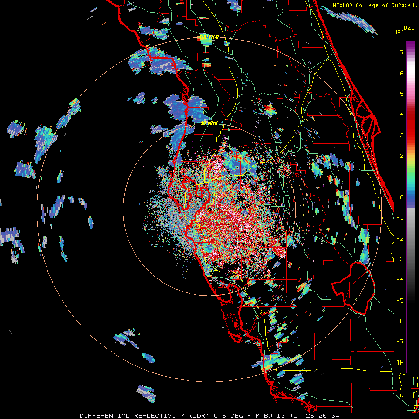Click the 0.5 DEG elevation text
419x419 pixels.
coord(229,416)
